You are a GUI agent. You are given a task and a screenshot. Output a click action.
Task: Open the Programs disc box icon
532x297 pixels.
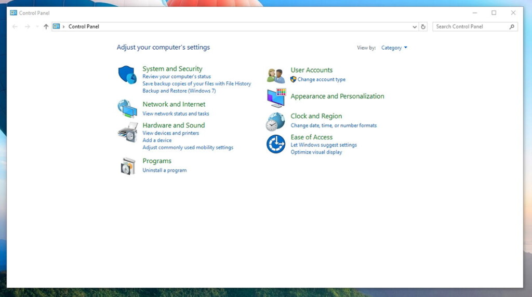point(128,166)
